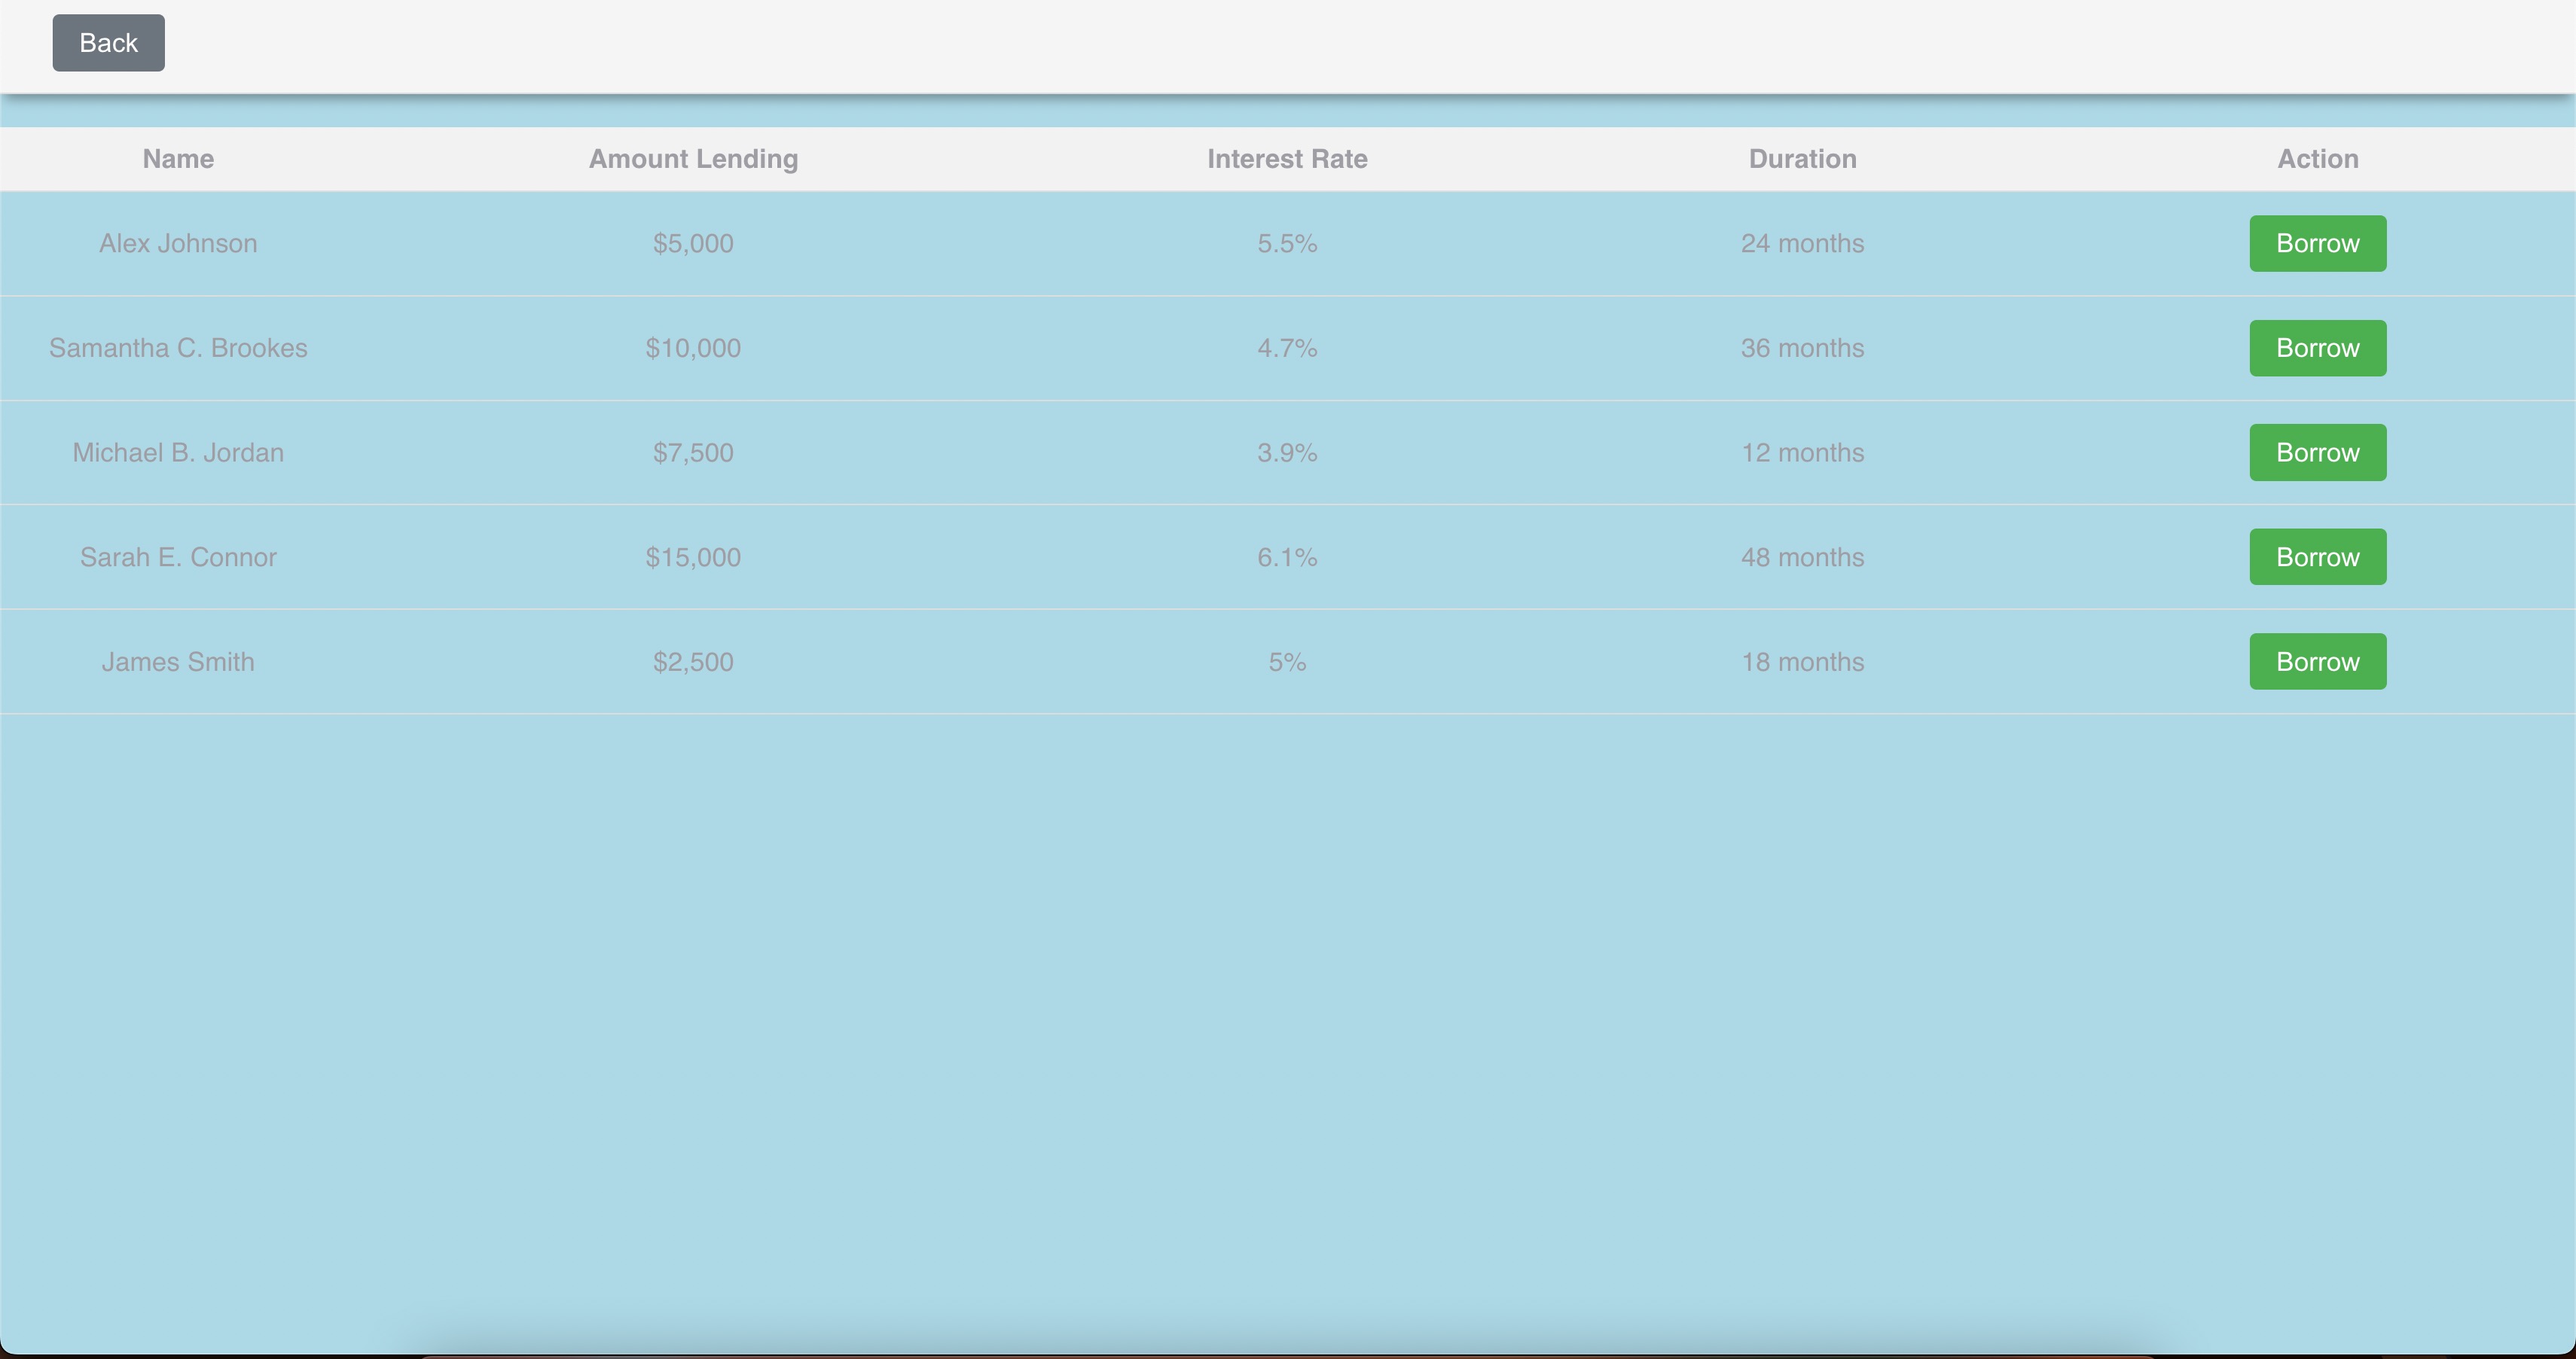Click the $15,000 lending amount
This screenshot has width=2576, height=1359.
click(693, 556)
